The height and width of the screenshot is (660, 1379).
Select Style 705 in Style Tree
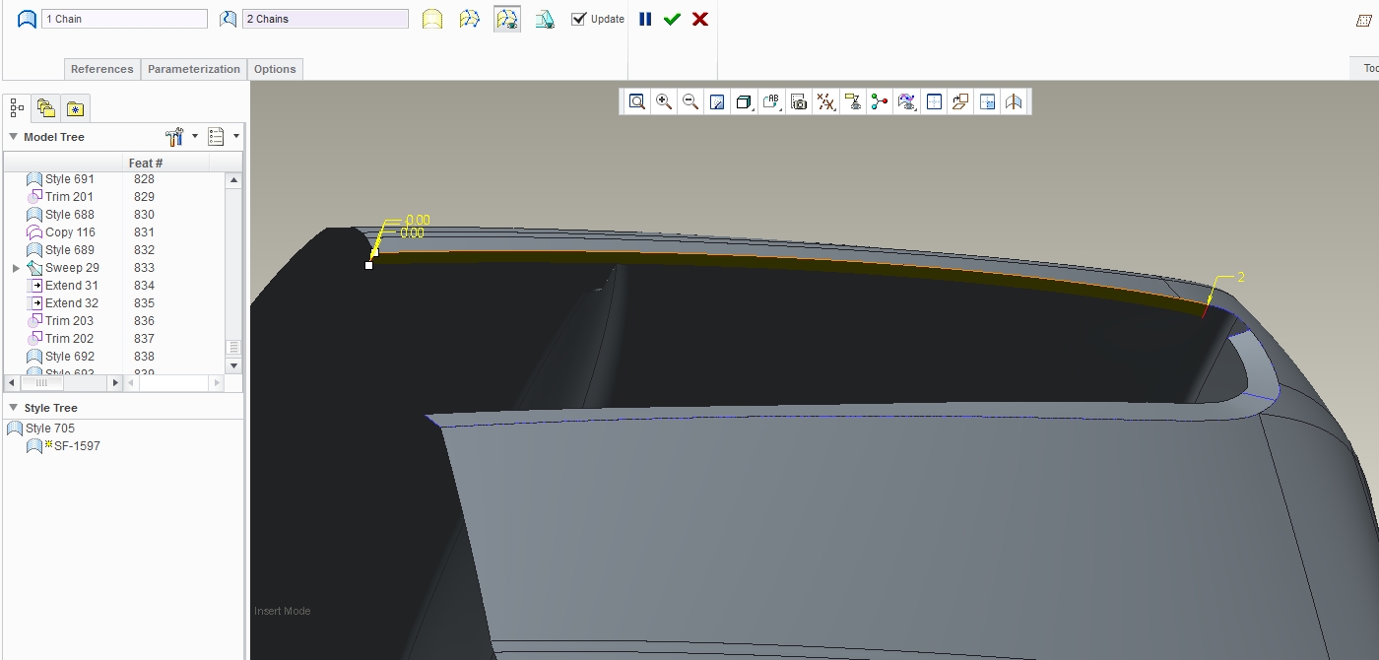click(x=50, y=429)
